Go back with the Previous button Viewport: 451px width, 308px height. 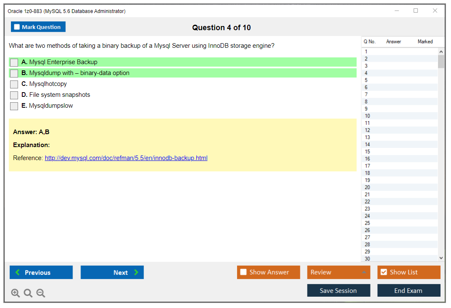click(x=41, y=272)
